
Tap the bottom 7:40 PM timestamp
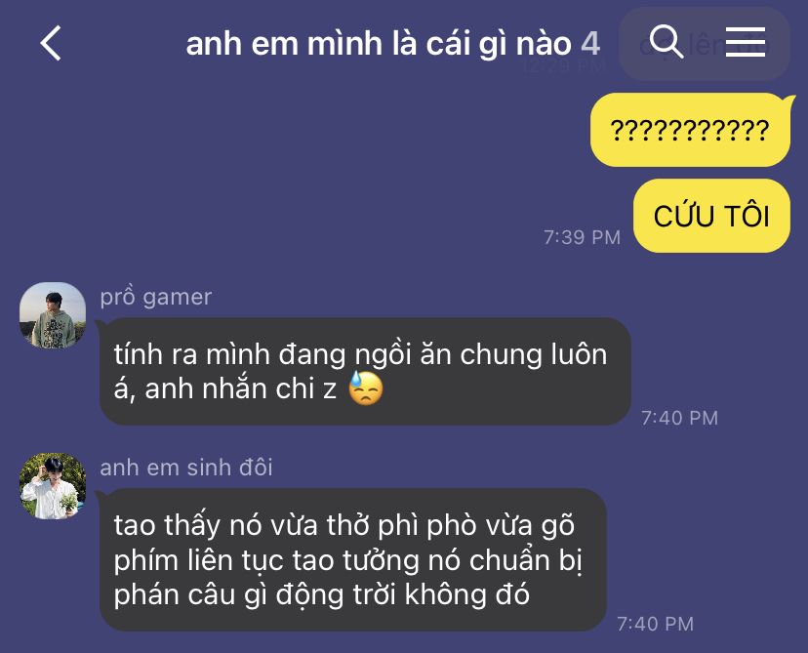coord(656,624)
